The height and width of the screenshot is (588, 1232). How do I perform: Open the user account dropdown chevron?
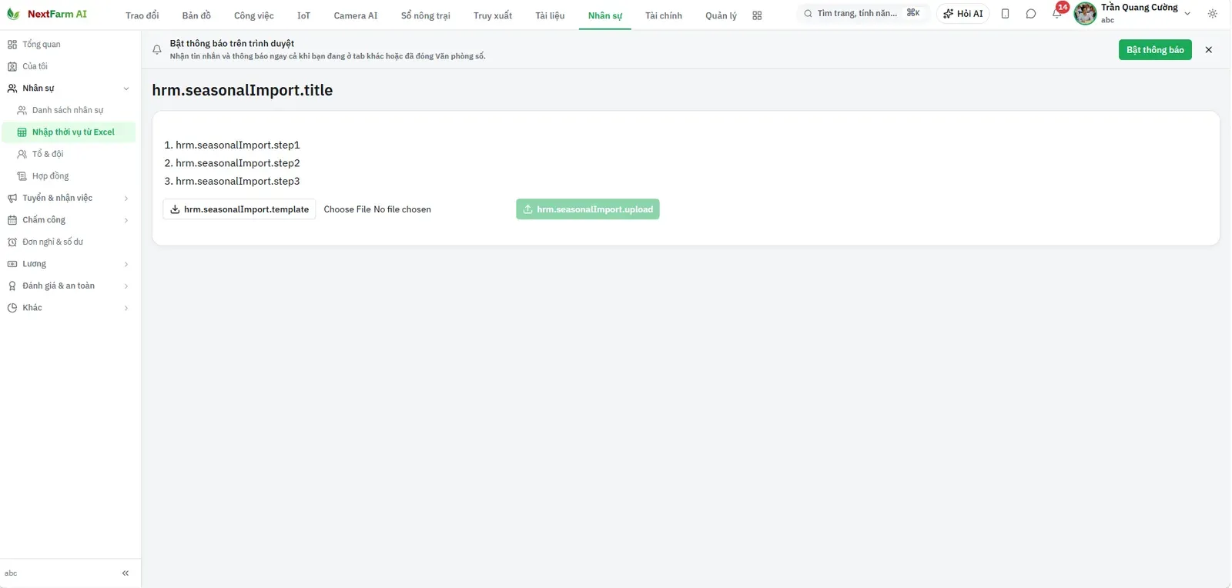pos(1187,14)
